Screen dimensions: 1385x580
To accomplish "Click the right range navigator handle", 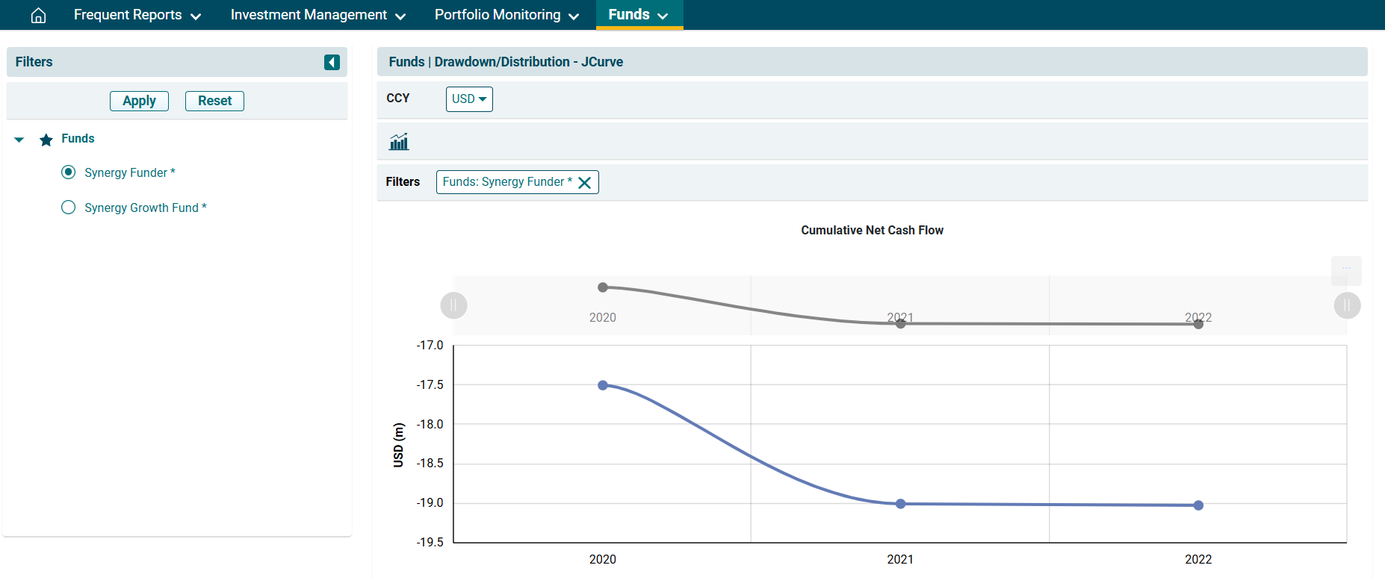I will (x=1347, y=305).
